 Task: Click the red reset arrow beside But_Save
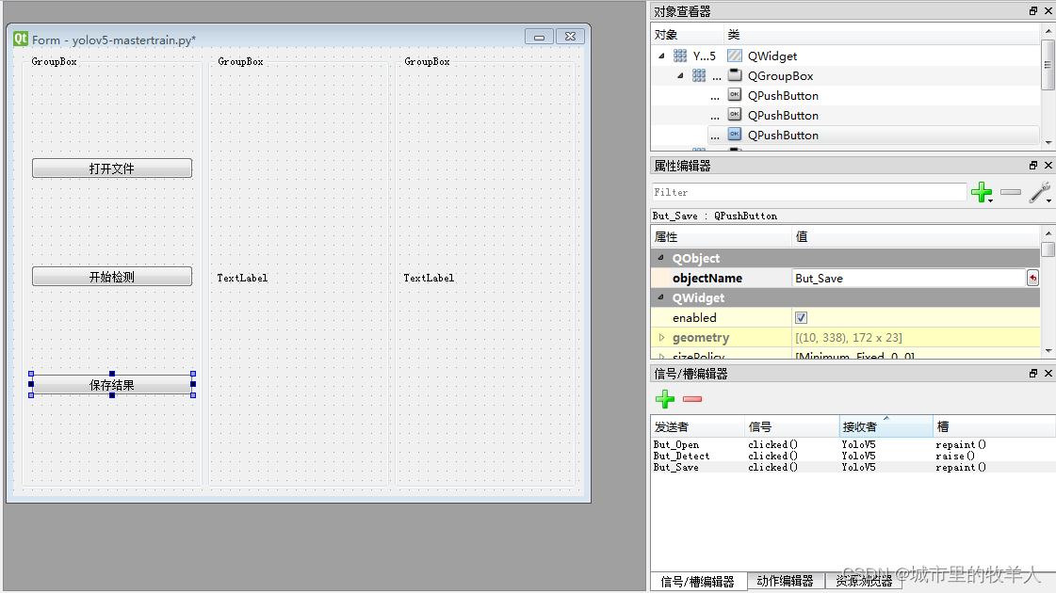coord(1032,278)
